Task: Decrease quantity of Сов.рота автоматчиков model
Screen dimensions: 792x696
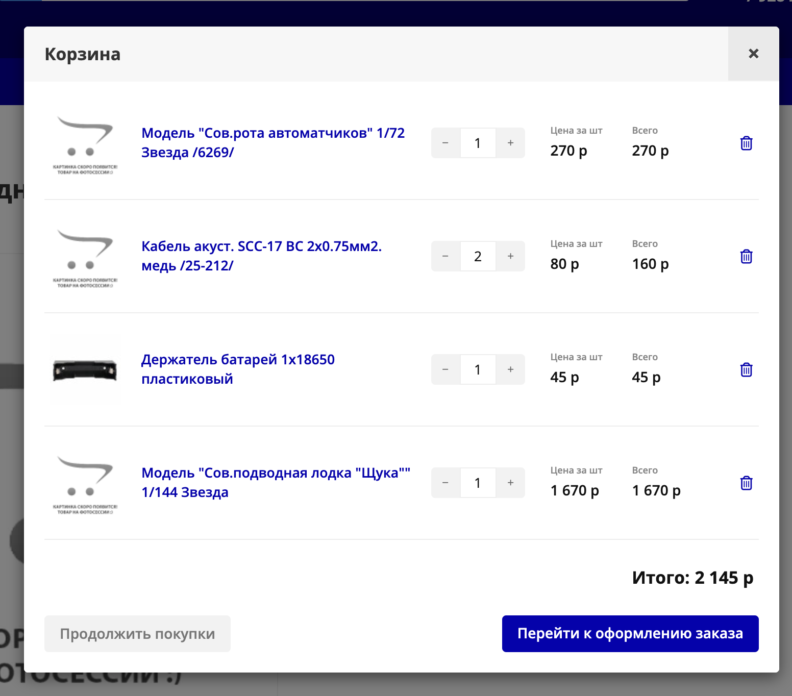Action: (x=445, y=143)
